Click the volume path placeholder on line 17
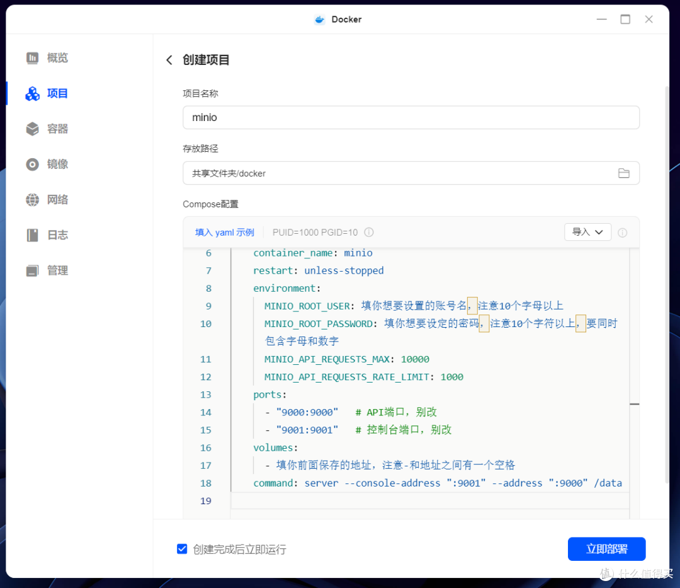The height and width of the screenshot is (588, 680). (x=395, y=465)
